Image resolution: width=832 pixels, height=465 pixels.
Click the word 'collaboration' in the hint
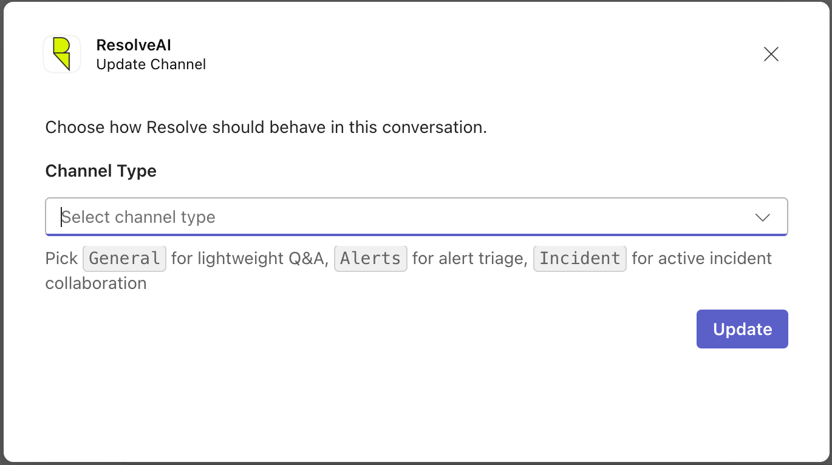[x=96, y=283]
